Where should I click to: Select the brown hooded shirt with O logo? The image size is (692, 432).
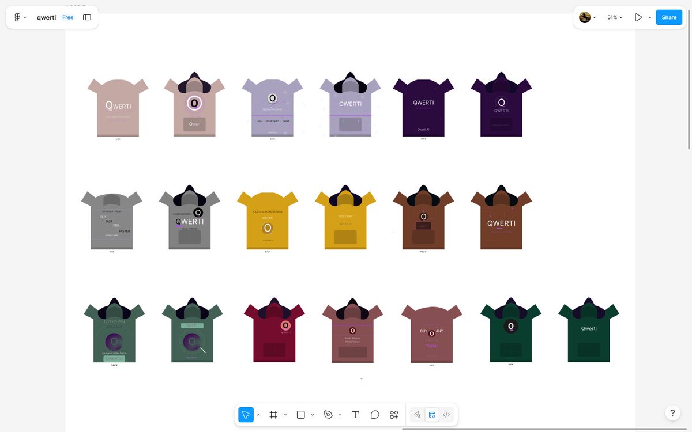[x=423, y=217]
